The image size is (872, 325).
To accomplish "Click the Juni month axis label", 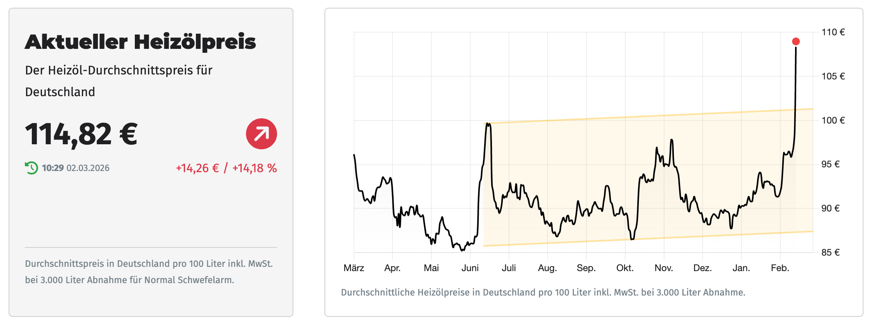I will pos(470,268).
